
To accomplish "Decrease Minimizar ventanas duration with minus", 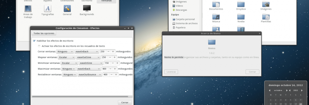I will 113,63.
